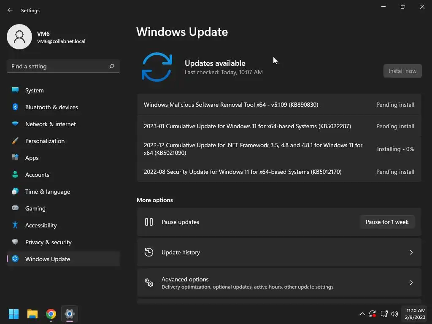The image size is (432, 324).
Task: Click the Personalization paintbrush icon
Action: 15,141
